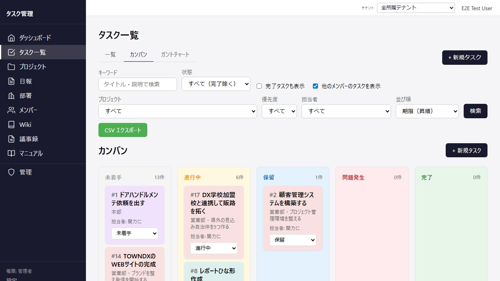
Task: Click the プロジェクト folder icon
Action: (11, 67)
